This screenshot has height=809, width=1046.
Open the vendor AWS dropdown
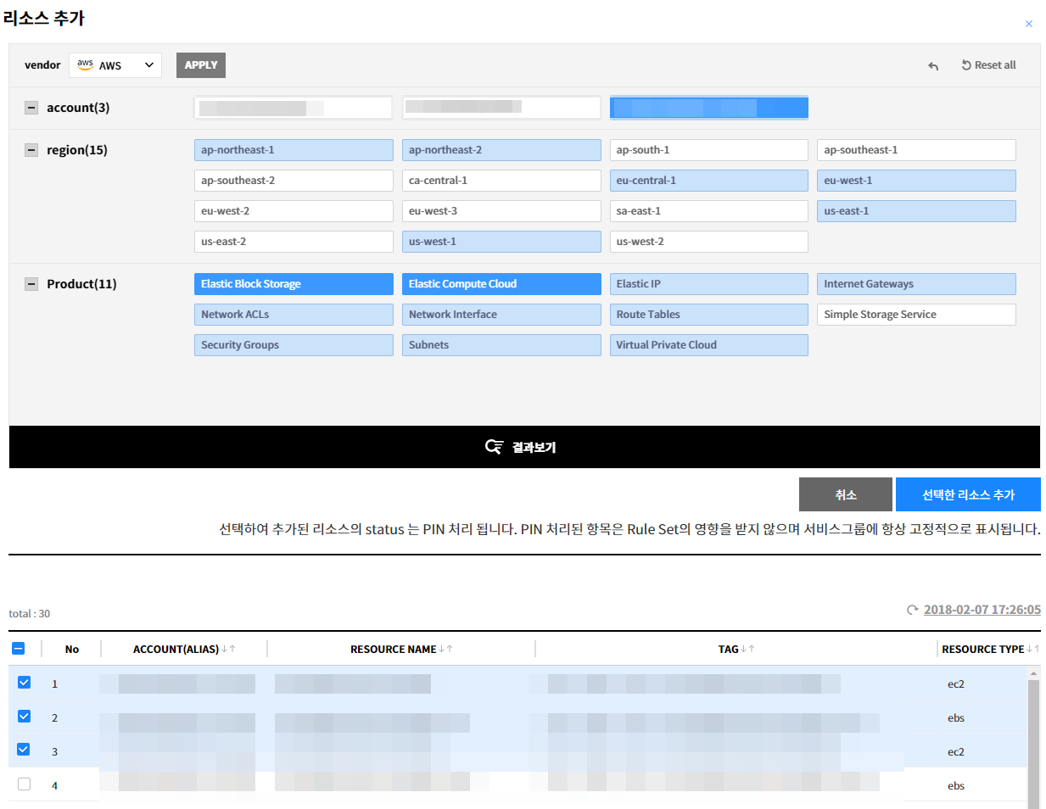[x=115, y=65]
